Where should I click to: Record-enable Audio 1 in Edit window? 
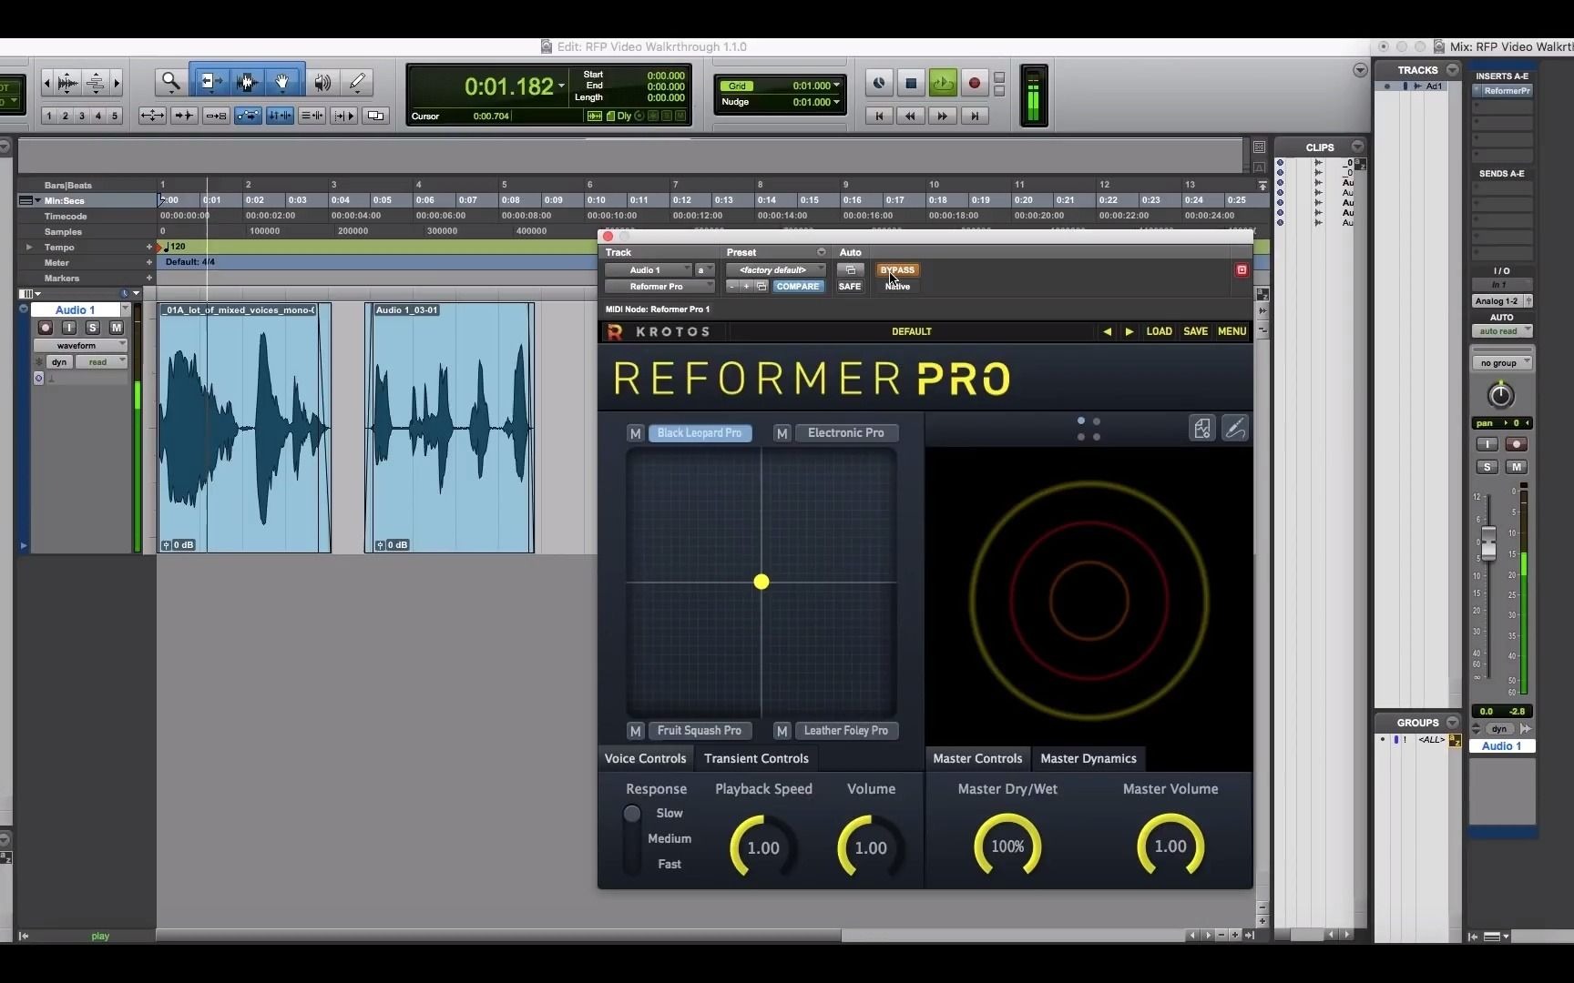(46, 328)
